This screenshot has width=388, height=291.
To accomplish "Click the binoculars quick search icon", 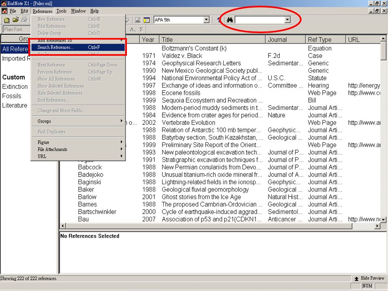I will click(230, 20).
